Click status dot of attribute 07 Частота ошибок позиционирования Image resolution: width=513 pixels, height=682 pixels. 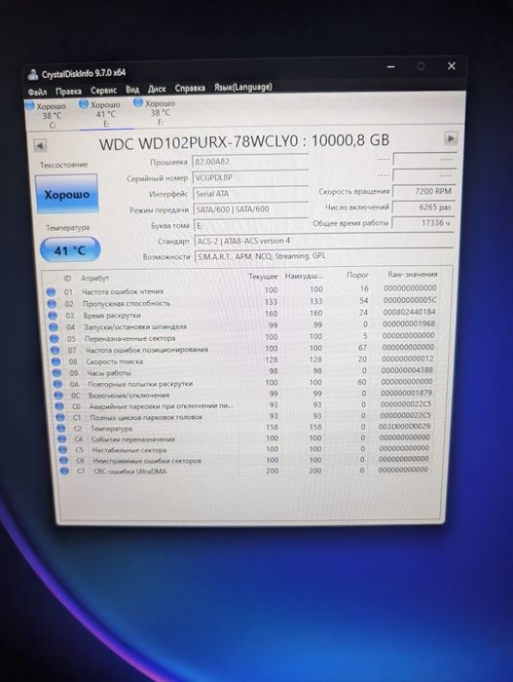[x=55, y=350]
